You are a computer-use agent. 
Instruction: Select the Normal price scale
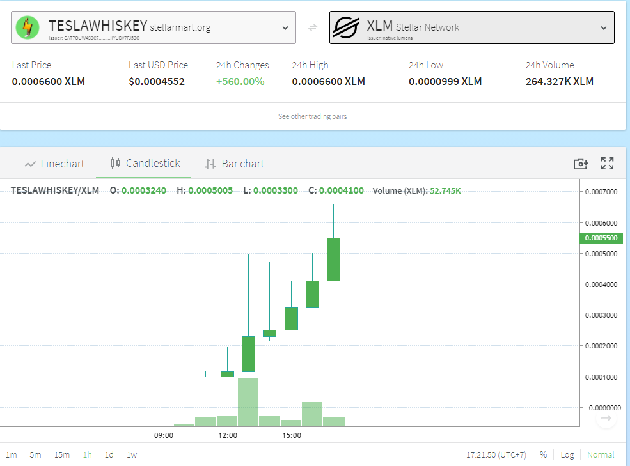click(x=601, y=454)
